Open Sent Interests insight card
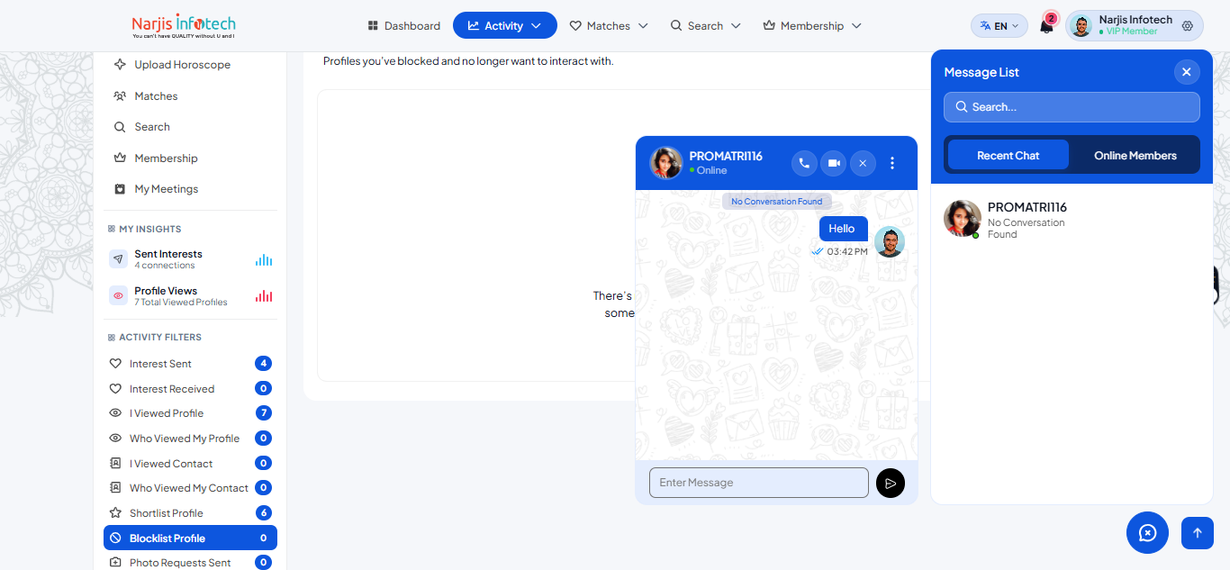This screenshot has height=570, width=1230. pos(190,259)
